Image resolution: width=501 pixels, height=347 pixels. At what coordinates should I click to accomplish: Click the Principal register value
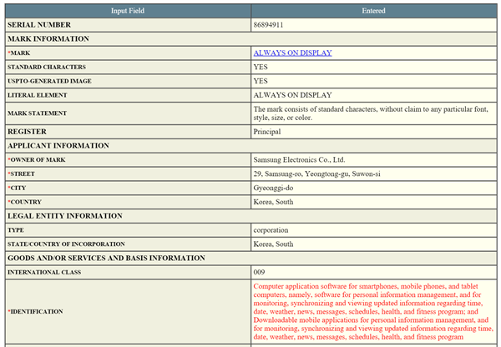[267, 132]
